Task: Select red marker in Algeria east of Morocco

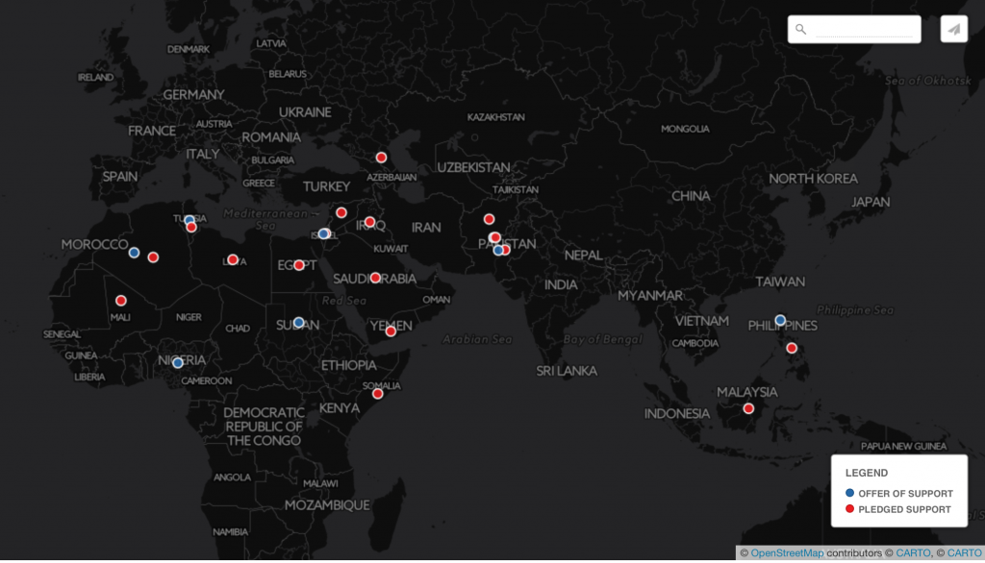Action: [153, 257]
